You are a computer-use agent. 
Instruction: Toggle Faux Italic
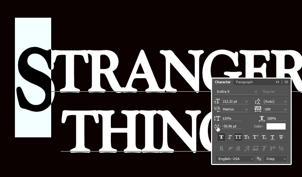(x=230, y=137)
